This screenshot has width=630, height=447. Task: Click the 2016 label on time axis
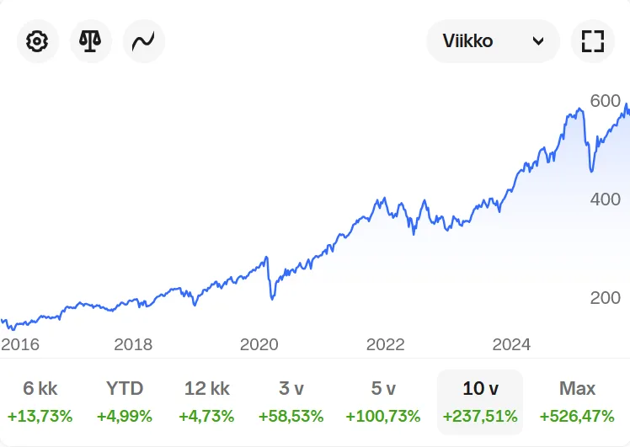pos(20,345)
